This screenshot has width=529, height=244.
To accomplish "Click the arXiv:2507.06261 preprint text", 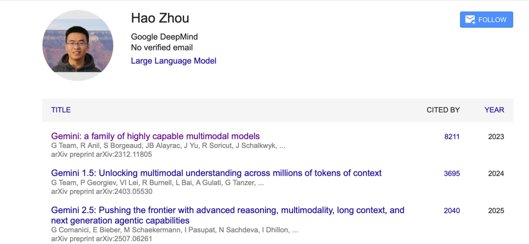I will pos(101,239).
